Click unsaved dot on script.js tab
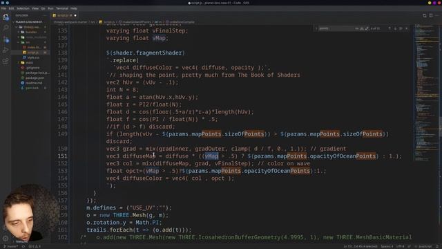Screen dimensions: 442x249 click(75, 15)
